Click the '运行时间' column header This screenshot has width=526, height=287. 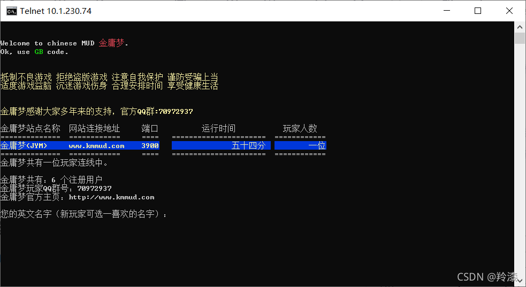coord(218,128)
